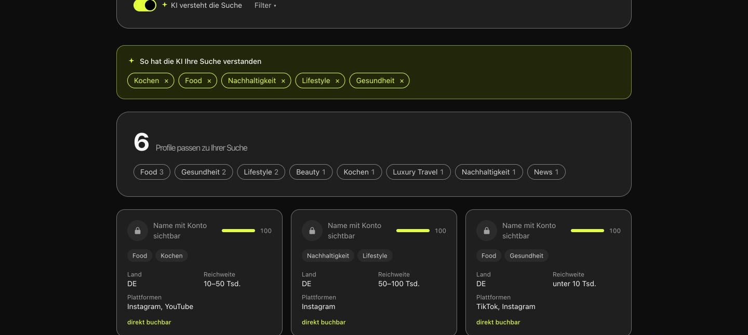The width and height of the screenshot is (748, 335).
Task: Click lock icon on the Nachhaltigkeit Lifestyle card
Action: point(312,231)
